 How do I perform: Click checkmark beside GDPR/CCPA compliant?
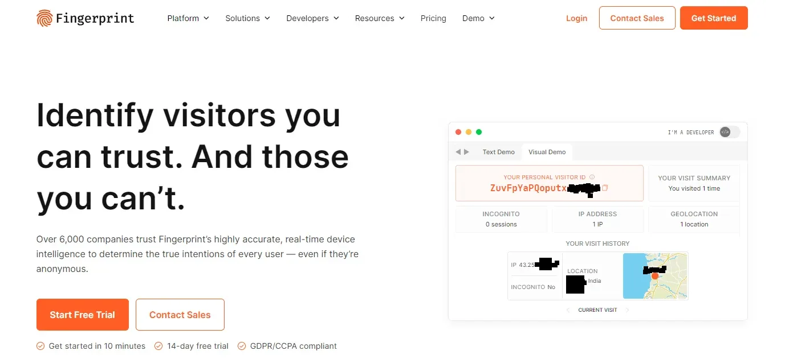point(242,346)
